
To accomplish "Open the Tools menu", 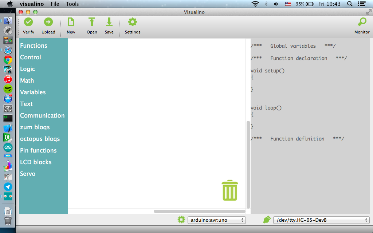I will (72, 4).
